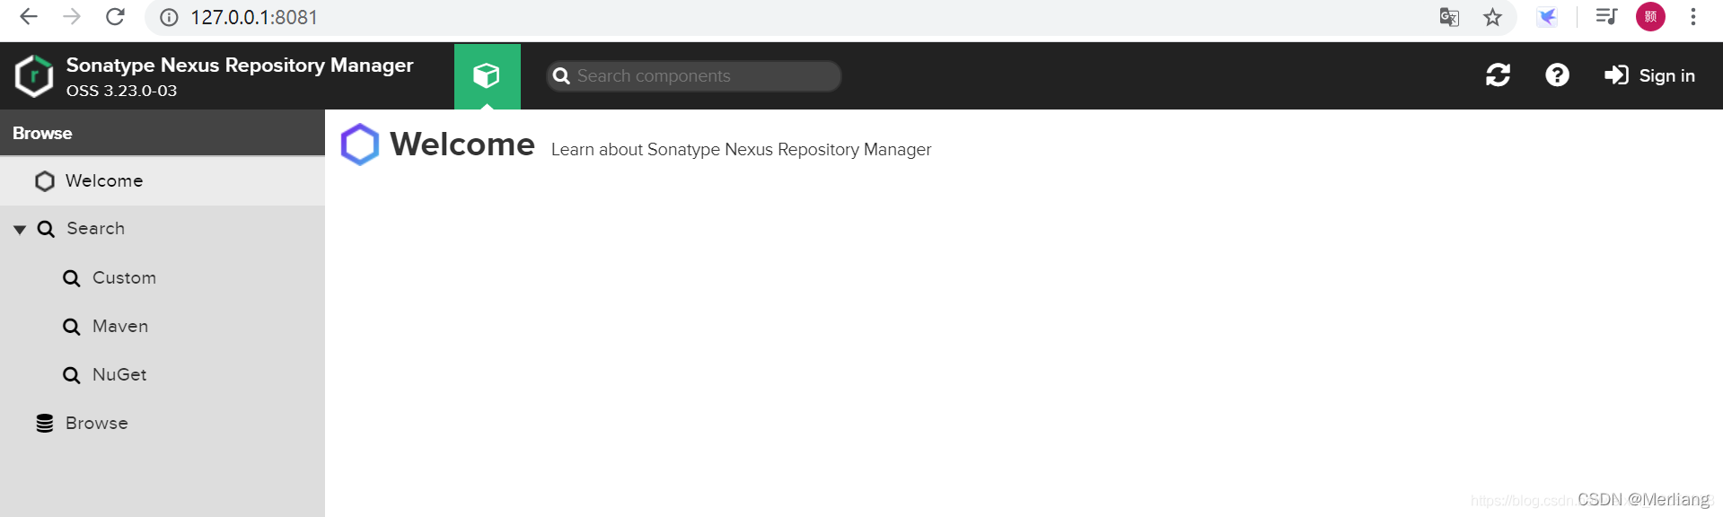Click the Sonatype Nexus logo icon
Viewport: 1723px width, 517px height.
34,76
